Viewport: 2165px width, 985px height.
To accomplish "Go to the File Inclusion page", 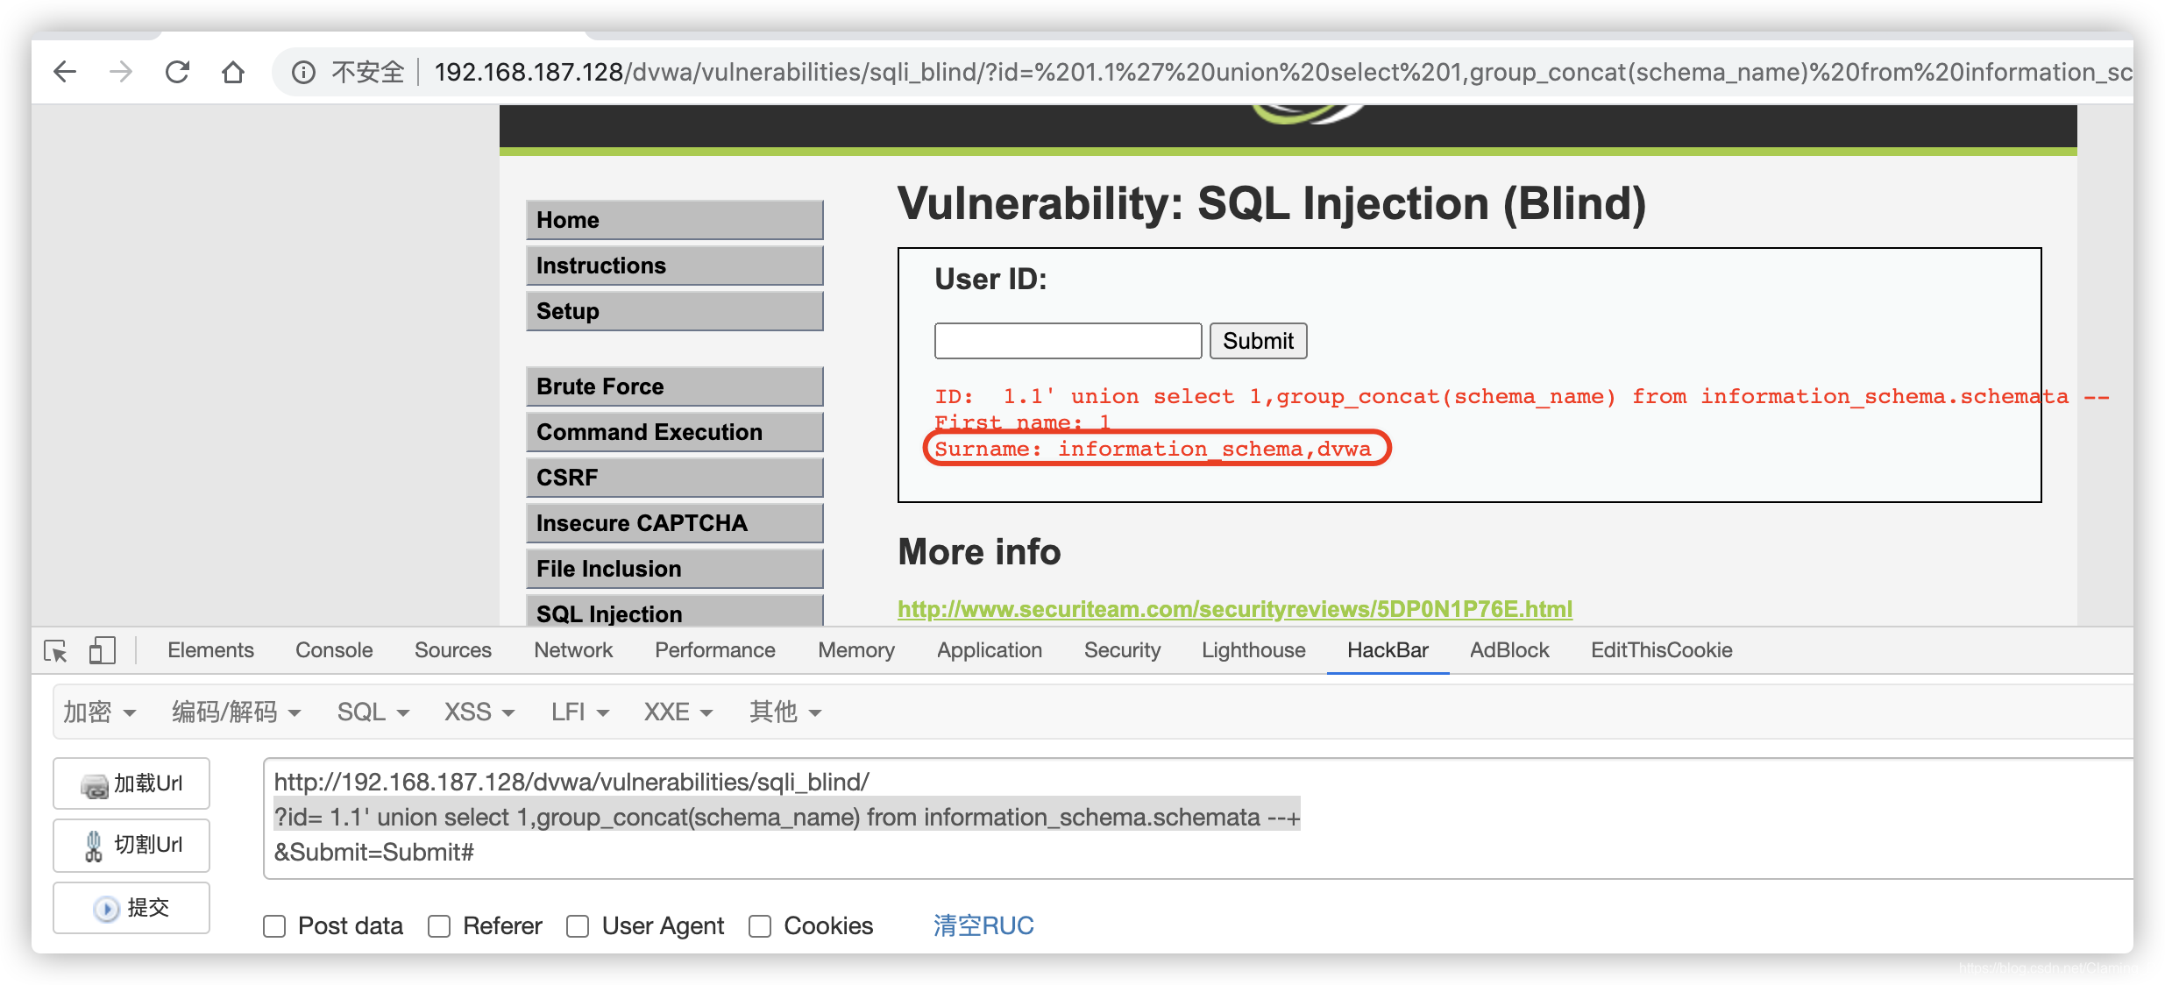I will click(x=675, y=569).
